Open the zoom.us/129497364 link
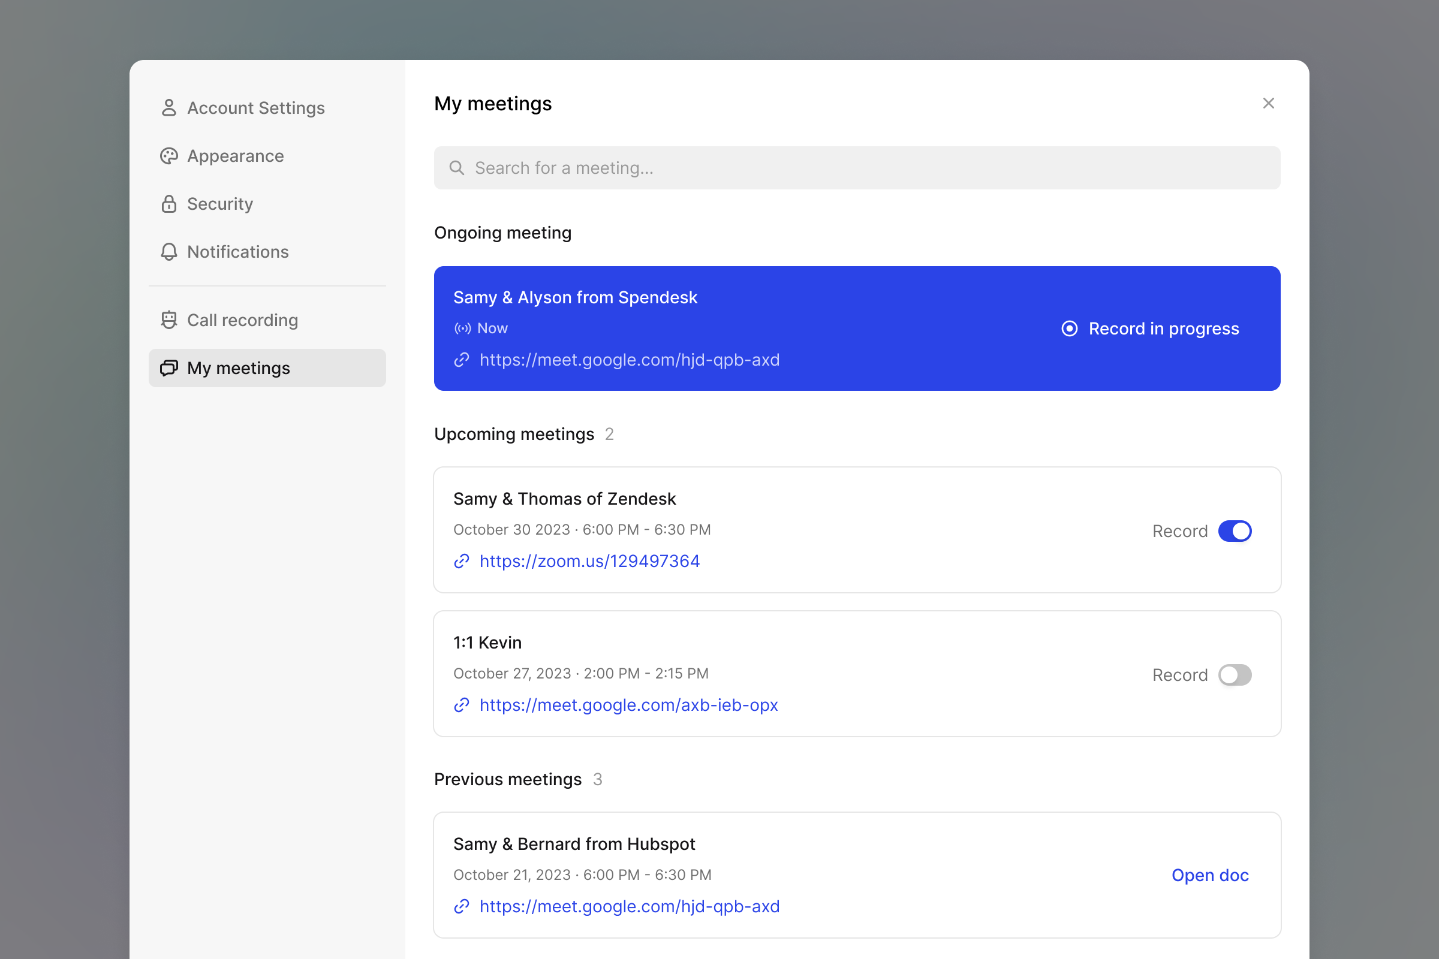This screenshot has height=959, width=1439. pos(590,561)
